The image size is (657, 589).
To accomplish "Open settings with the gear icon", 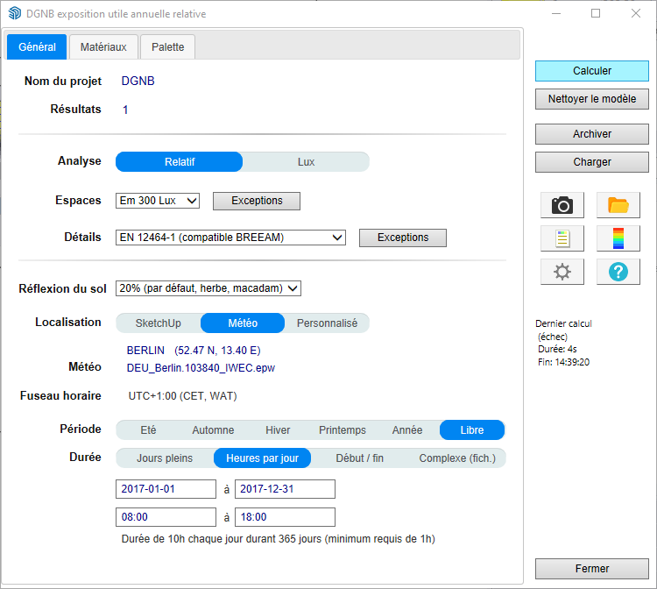I will pos(562,272).
